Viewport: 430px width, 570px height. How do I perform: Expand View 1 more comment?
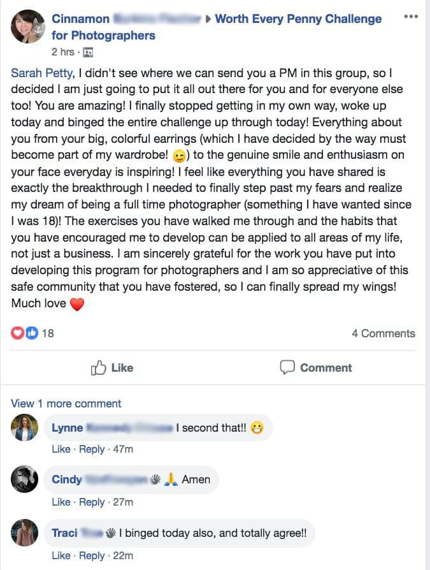pyautogui.click(x=66, y=404)
